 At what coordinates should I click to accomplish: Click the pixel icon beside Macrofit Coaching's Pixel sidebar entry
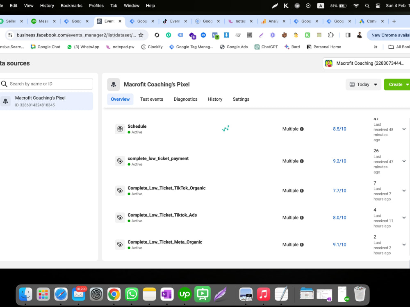[x=6, y=101]
